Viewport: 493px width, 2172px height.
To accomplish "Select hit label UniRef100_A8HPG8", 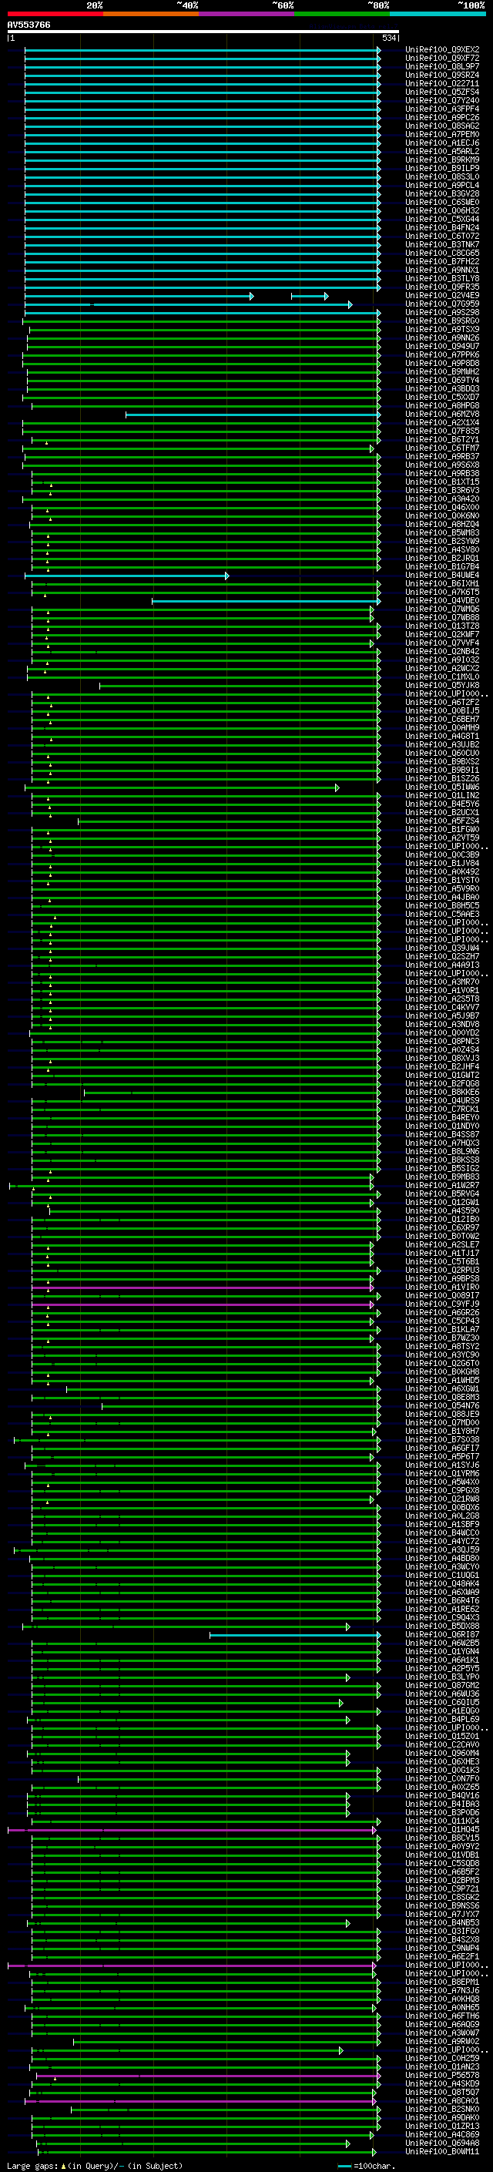I will tap(442, 405).
